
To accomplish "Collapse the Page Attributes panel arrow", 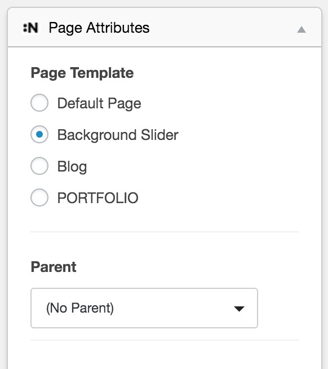I will click(301, 29).
